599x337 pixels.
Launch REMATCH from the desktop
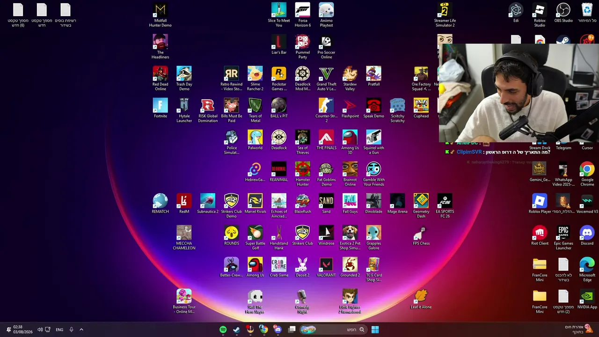click(x=160, y=204)
